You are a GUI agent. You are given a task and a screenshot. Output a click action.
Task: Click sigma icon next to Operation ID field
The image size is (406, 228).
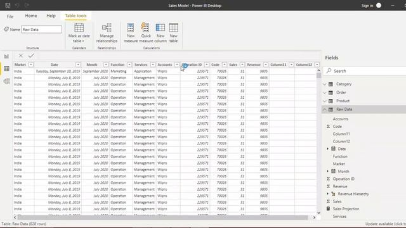pos(328,179)
